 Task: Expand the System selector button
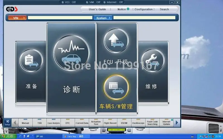click(x=103, y=18)
